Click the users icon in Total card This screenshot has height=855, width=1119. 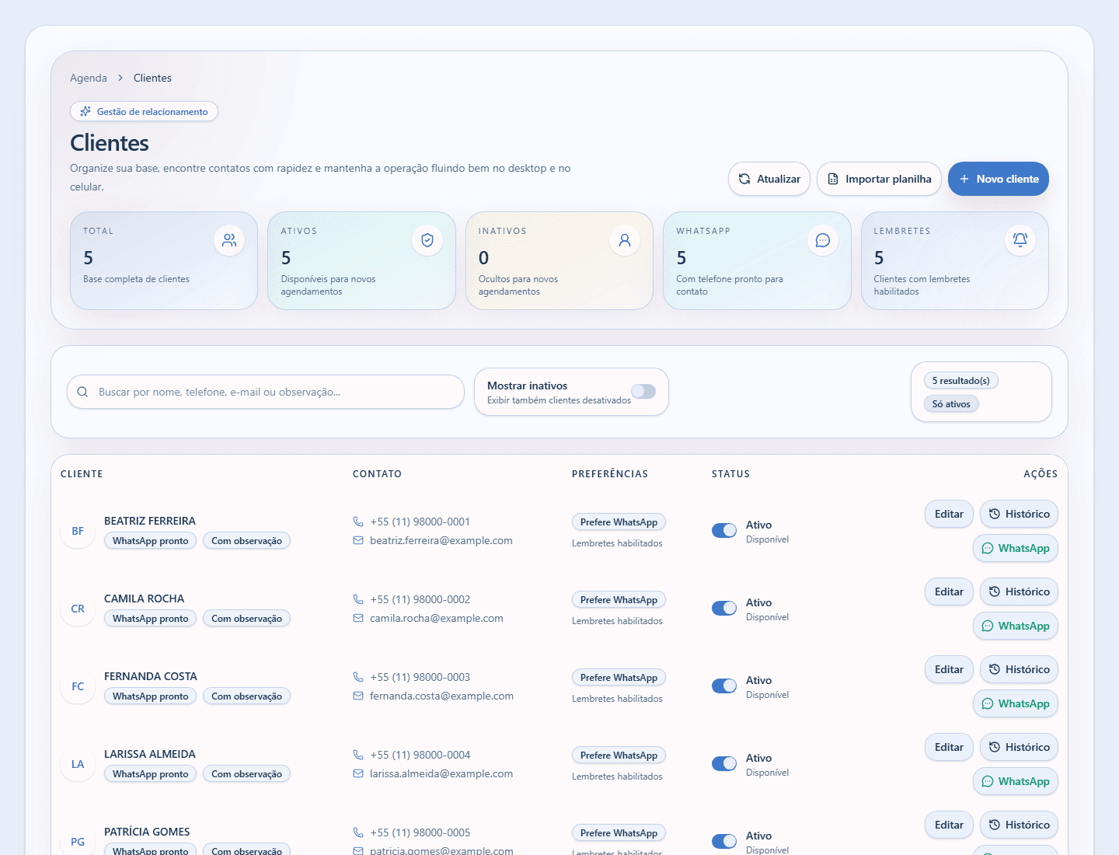pos(229,240)
